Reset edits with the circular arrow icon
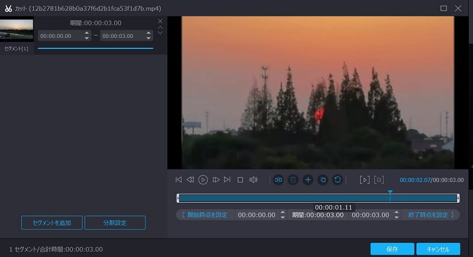The width and height of the screenshot is (473, 257). click(338, 180)
